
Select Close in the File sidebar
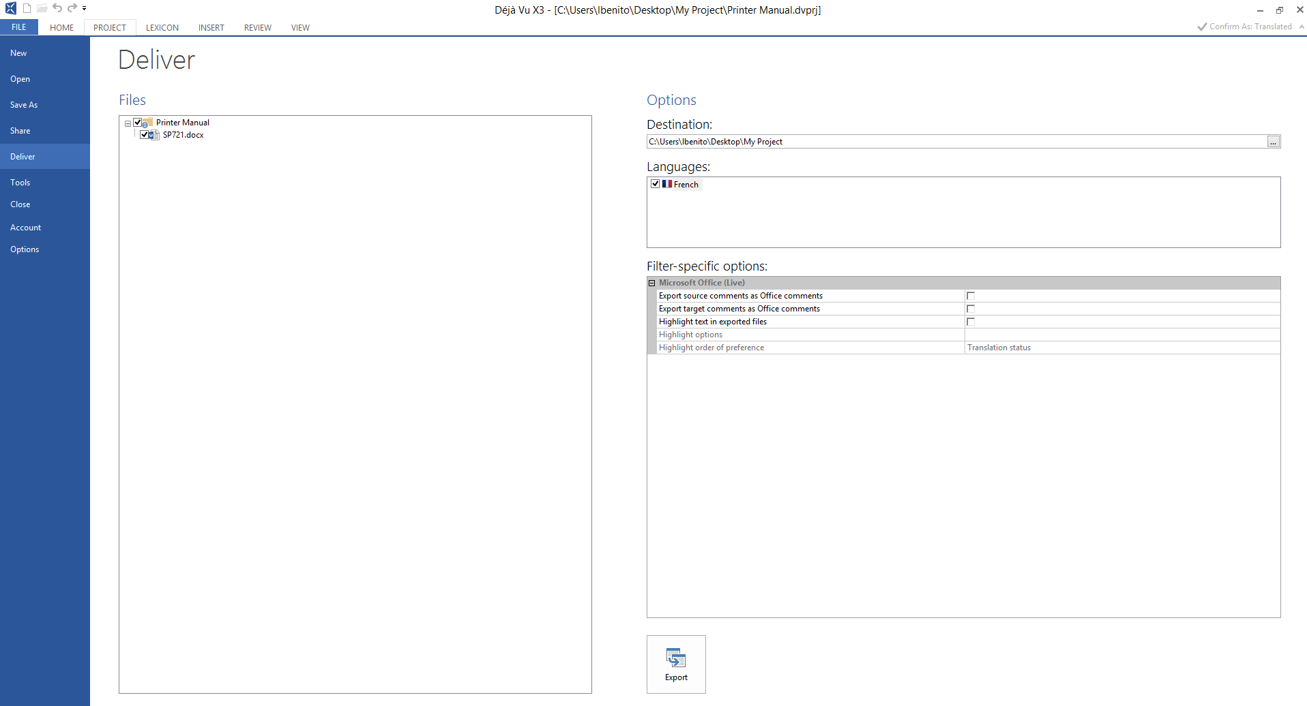point(45,204)
